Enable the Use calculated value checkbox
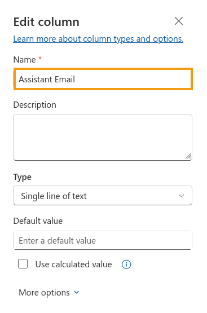This screenshot has width=207, height=313. [x=23, y=264]
